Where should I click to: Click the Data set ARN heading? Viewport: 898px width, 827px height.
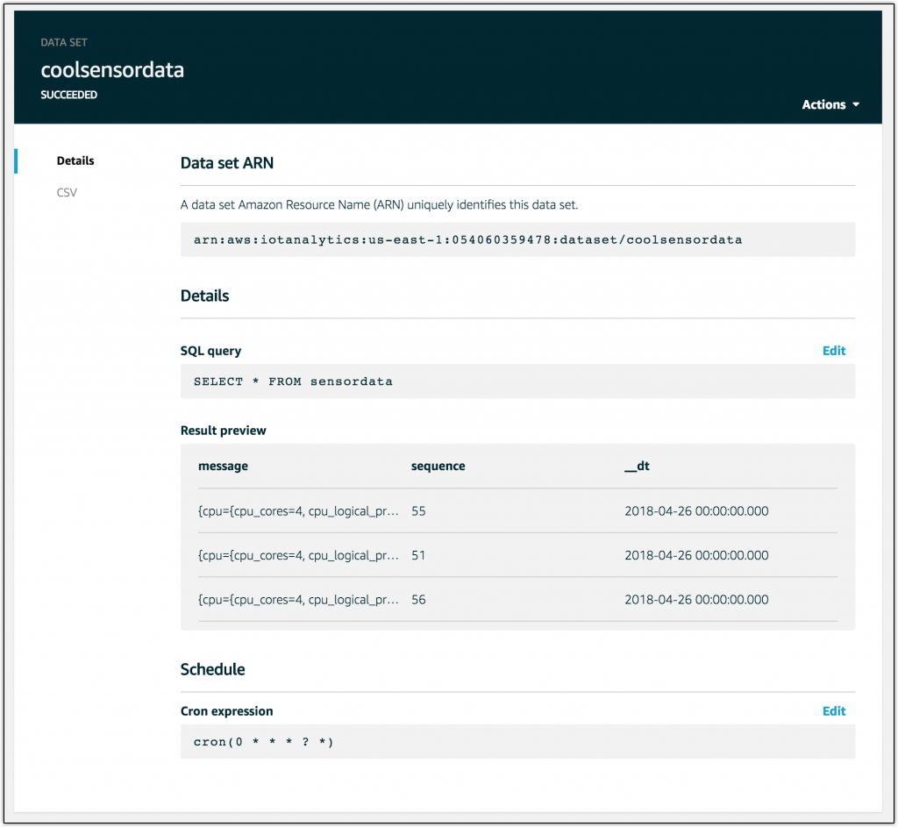tap(227, 162)
